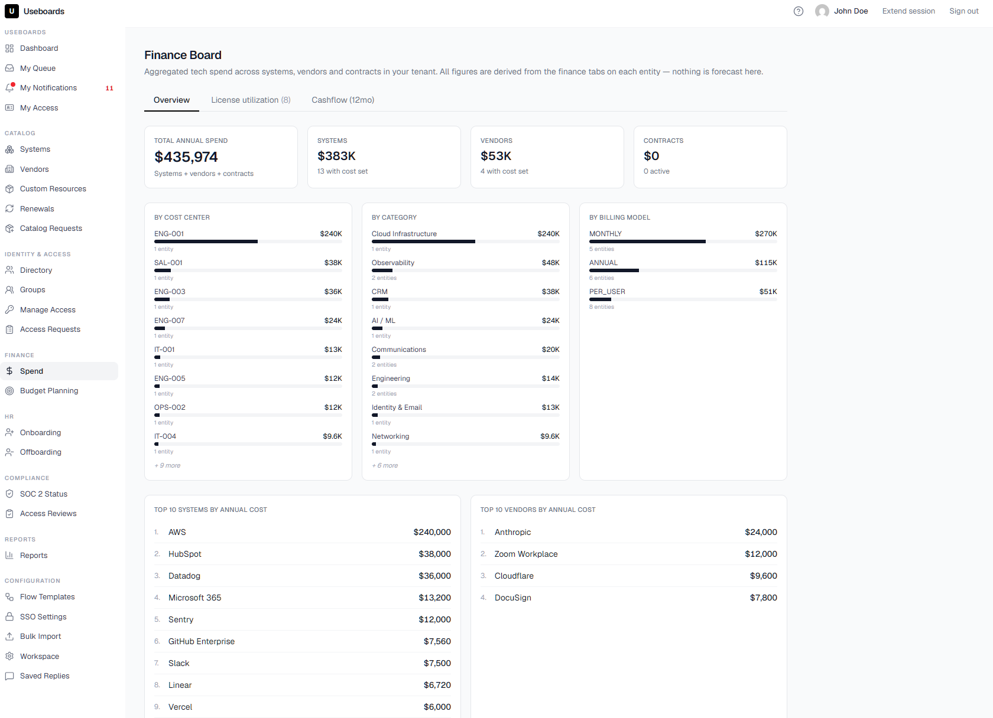
Task: Click the John Doe user name
Action: click(851, 11)
